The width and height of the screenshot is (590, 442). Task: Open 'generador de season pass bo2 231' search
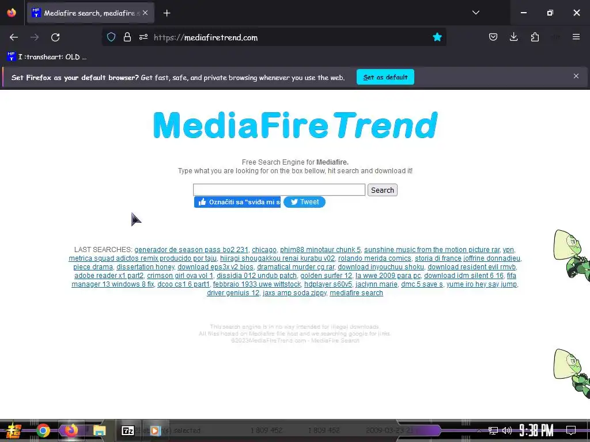191,250
